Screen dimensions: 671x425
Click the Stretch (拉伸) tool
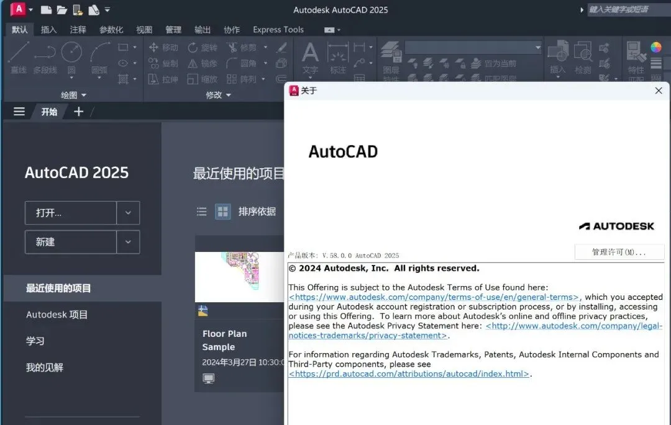163,79
